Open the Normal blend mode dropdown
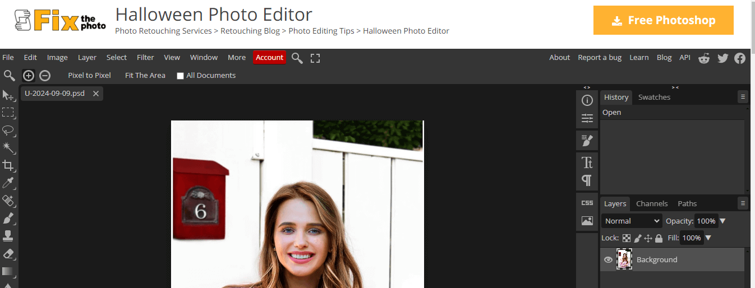755x288 pixels. (632, 221)
